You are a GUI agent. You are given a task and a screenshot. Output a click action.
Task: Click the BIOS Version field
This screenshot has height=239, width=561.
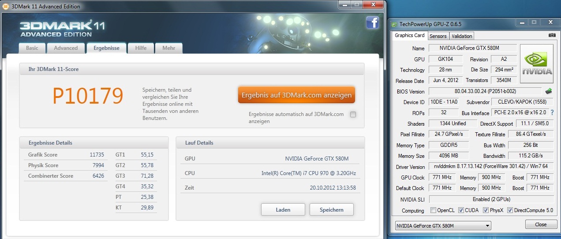click(x=486, y=91)
